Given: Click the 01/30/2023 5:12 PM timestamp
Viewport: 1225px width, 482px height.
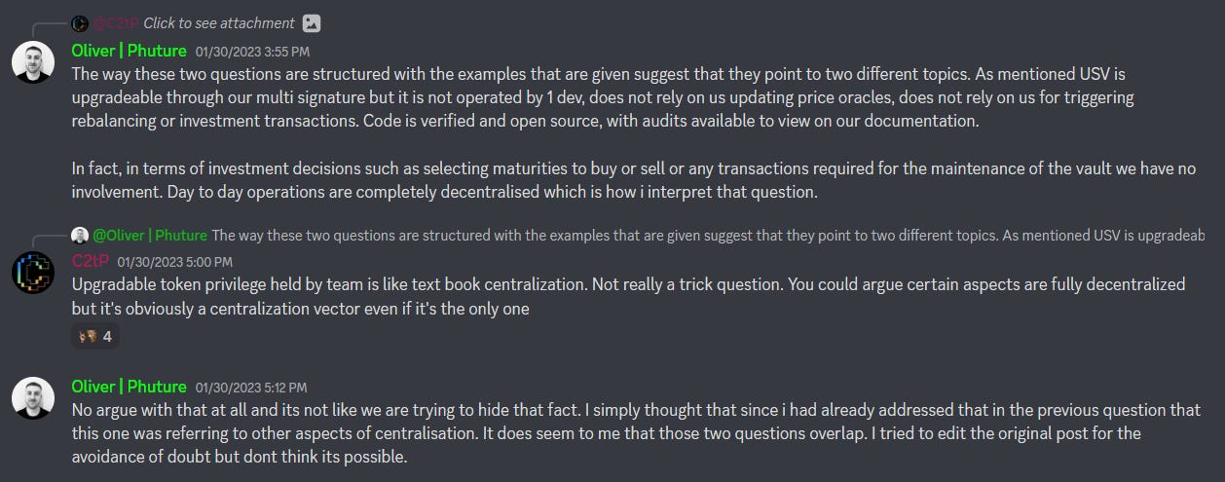Looking at the screenshot, I should click(x=251, y=389).
